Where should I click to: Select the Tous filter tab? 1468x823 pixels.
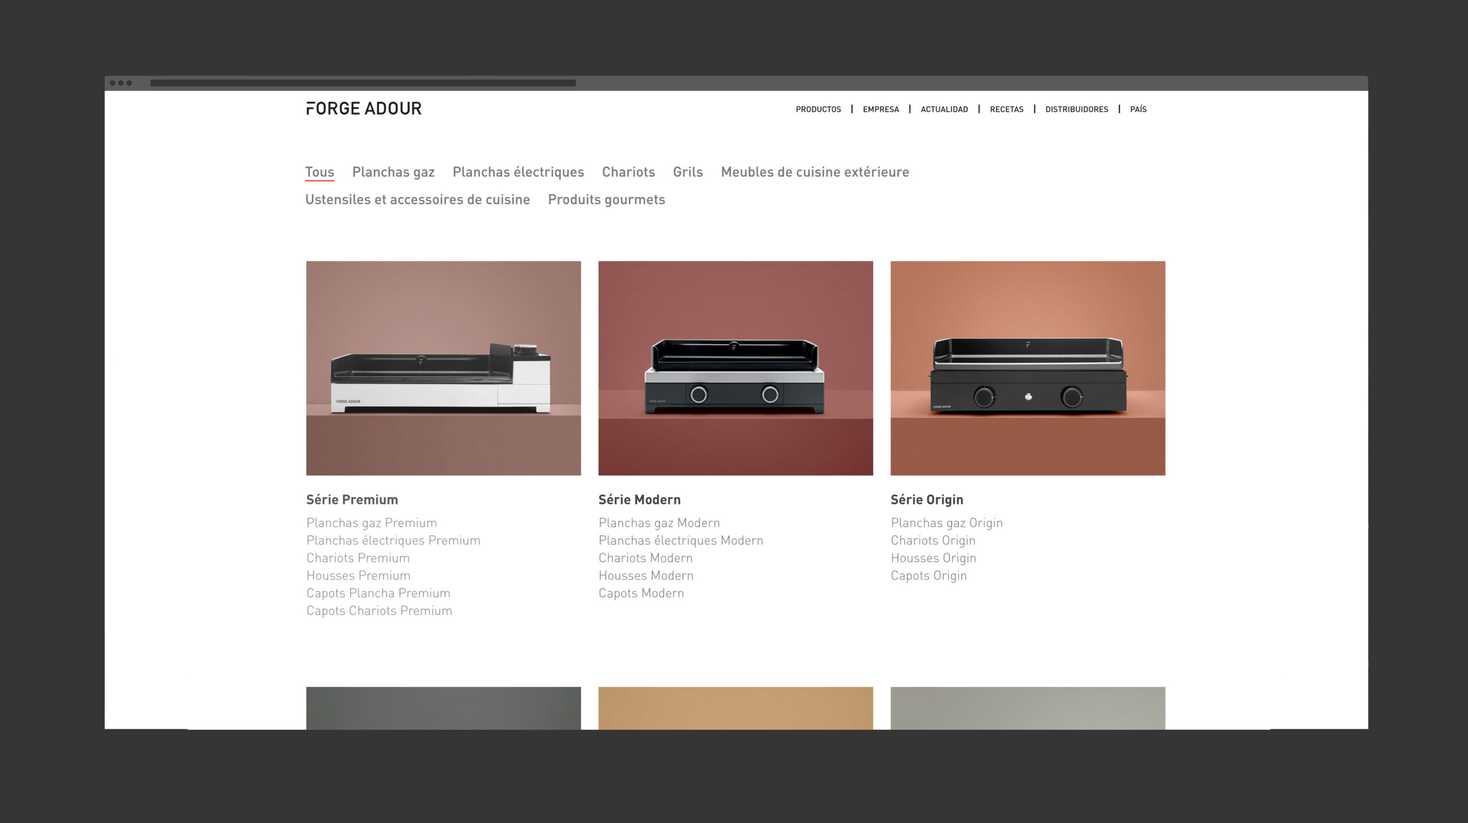coord(319,172)
